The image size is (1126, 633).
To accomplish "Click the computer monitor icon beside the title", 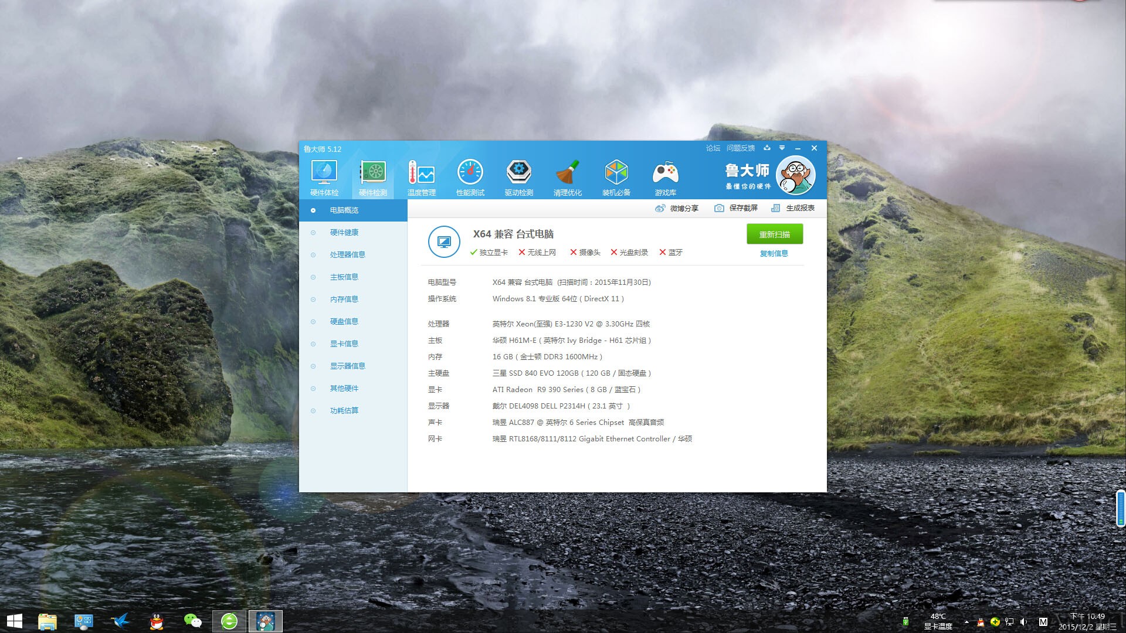I will pyautogui.click(x=444, y=241).
